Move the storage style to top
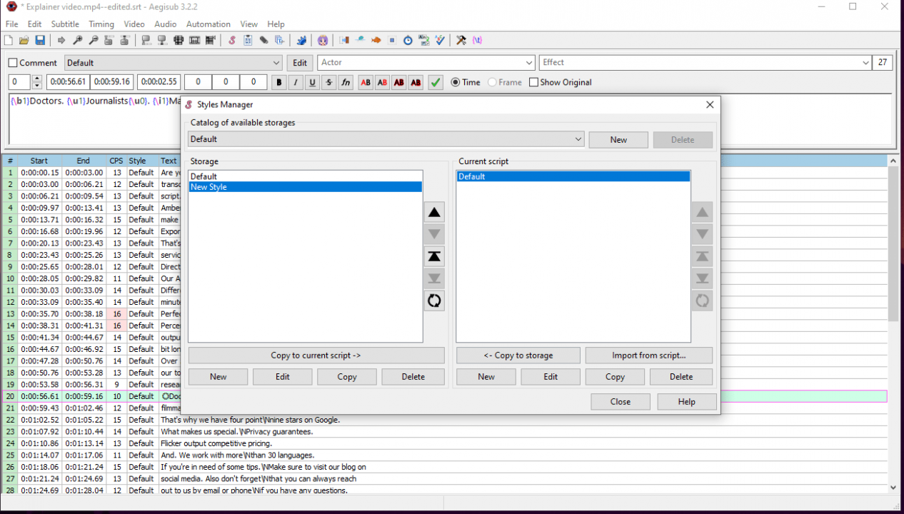 coord(434,256)
